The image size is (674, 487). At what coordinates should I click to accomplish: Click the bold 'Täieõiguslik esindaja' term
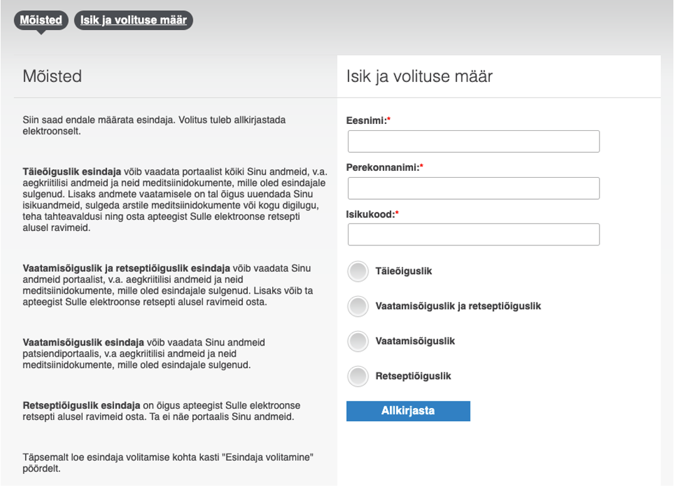(72, 172)
